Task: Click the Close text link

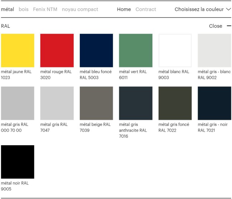Action: [x=216, y=26]
